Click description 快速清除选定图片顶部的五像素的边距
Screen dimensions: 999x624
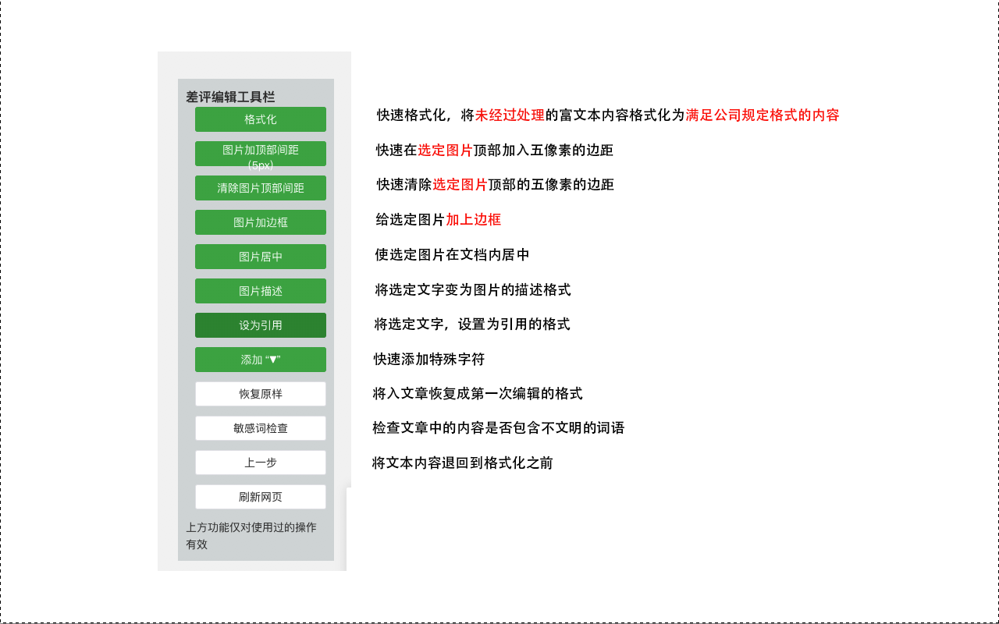(x=496, y=185)
